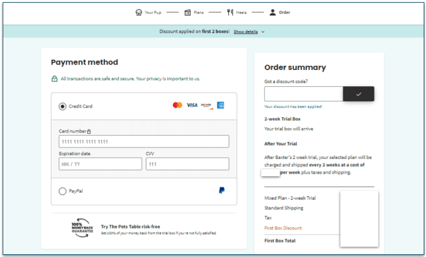Click the PayPal option label
Screen dimensions: 426x257
click(76, 191)
